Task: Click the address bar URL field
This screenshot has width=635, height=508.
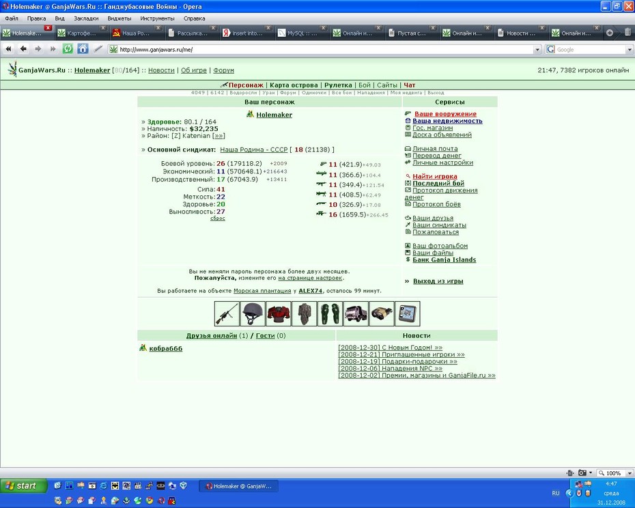Action: click(x=325, y=49)
